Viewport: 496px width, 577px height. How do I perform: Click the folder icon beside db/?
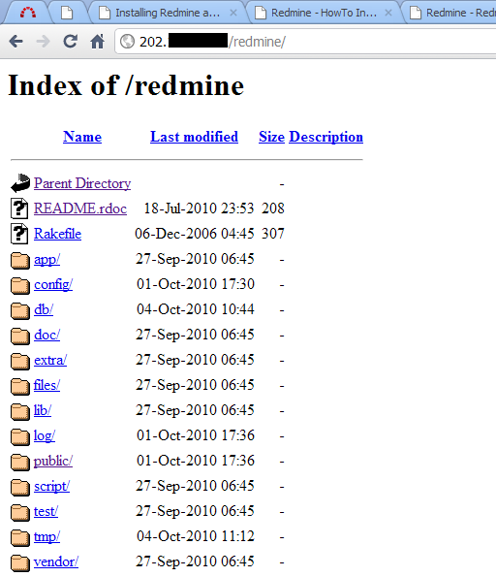pyautogui.click(x=20, y=311)
